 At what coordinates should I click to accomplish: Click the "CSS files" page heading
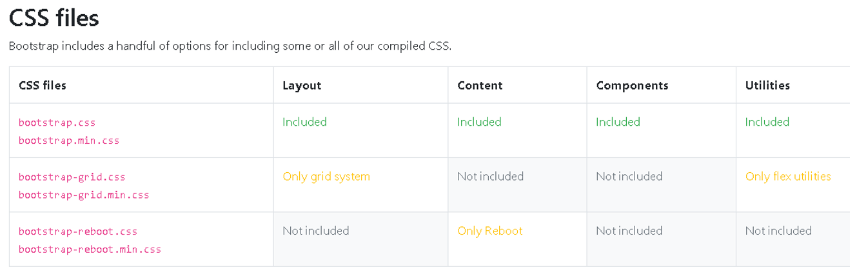coord(54,17)
